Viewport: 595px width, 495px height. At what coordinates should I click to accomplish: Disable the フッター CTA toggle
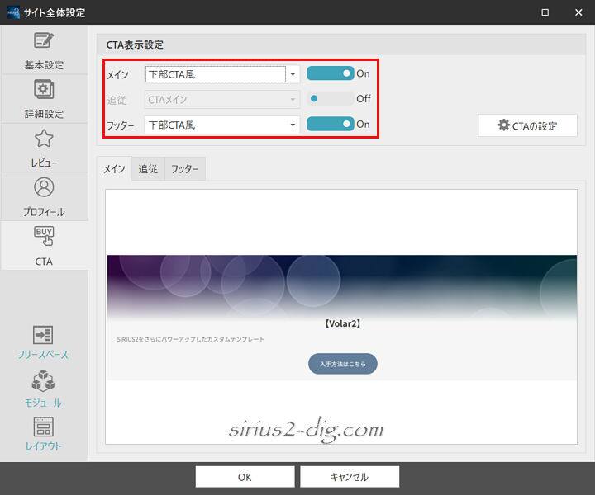(330, 125)
